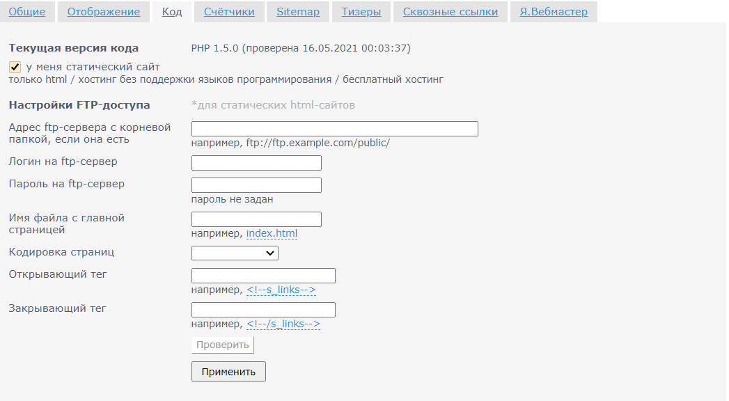729x401 pixels.
Task: Click the Кодировка страниц label
Action: tap(61, 252)
